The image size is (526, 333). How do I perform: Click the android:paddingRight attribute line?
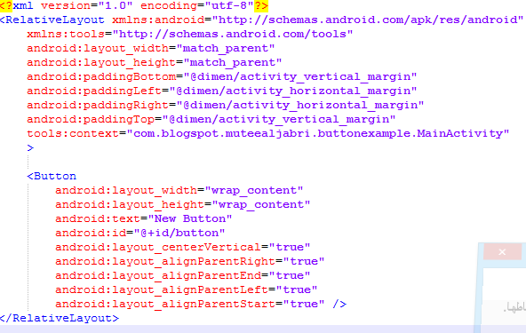[x=226, y=105]
